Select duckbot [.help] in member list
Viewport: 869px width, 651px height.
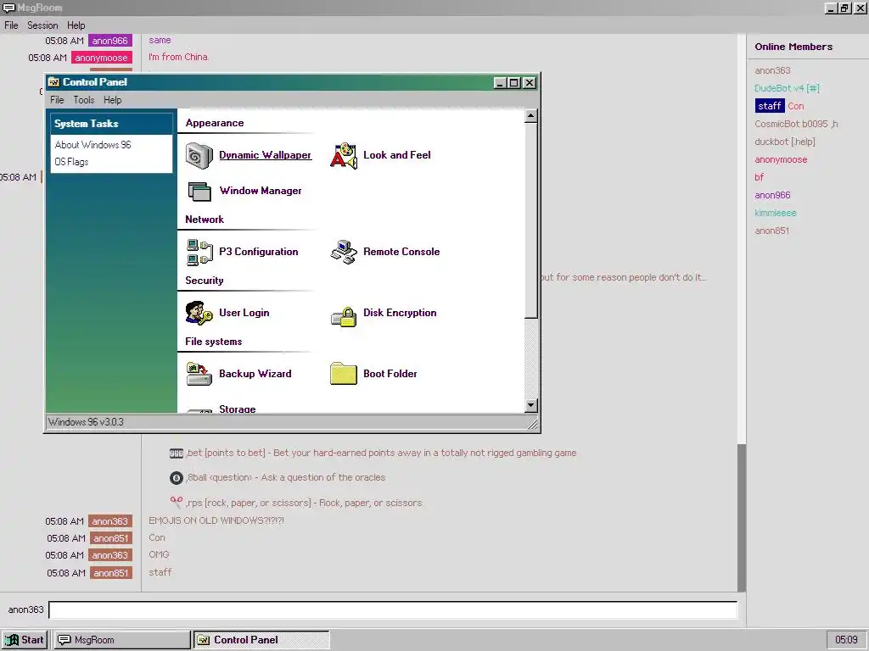pos(785,142)
